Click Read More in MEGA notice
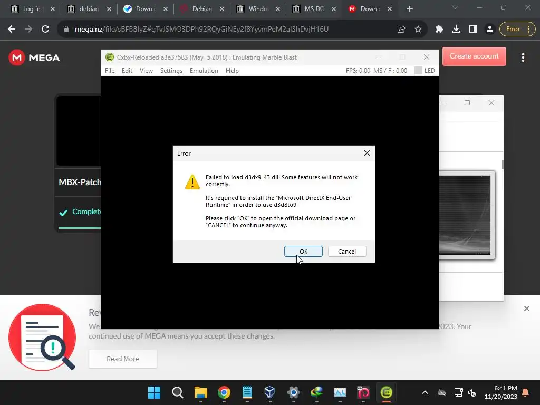Viewport: 540px width, 405px height. (x=122, y=359)
